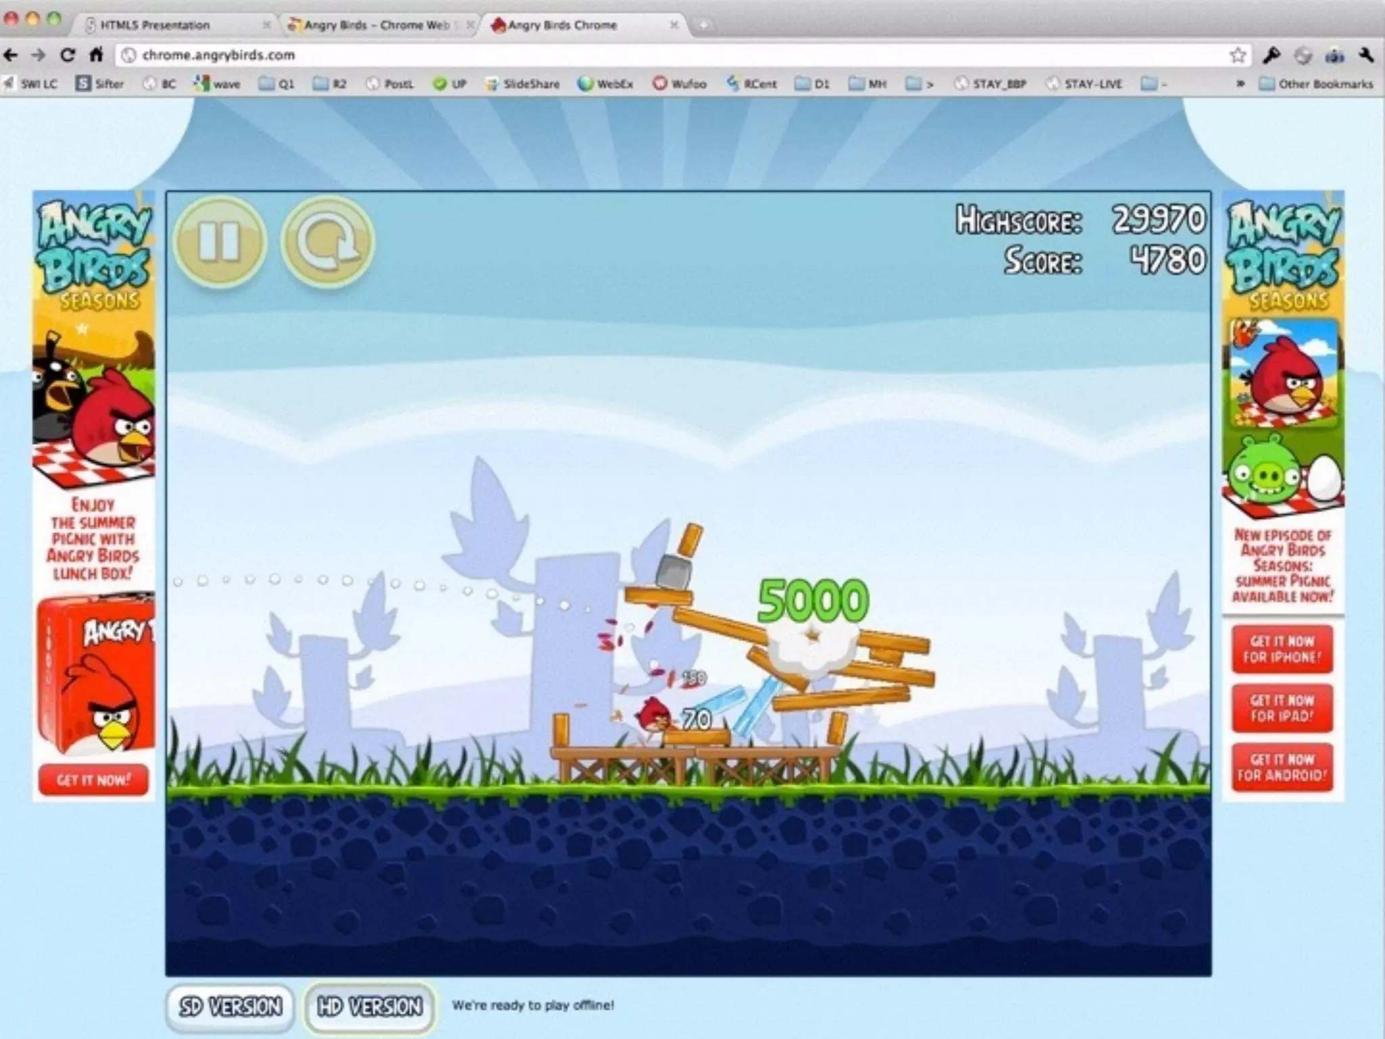The image size is (1385, 1039).
Task: Restart the current level
Action: click(328, 241)
